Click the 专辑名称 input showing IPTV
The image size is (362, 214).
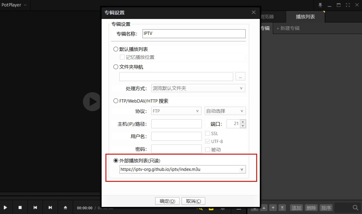point(194,33)
